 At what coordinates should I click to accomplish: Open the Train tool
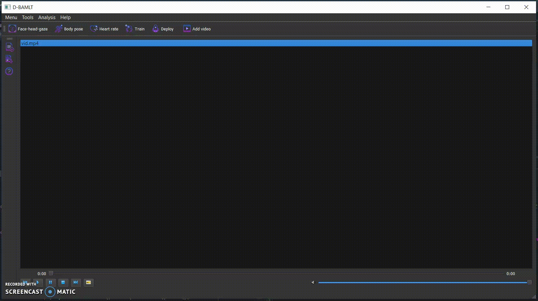pyautogui.click(x=135, y=29)
